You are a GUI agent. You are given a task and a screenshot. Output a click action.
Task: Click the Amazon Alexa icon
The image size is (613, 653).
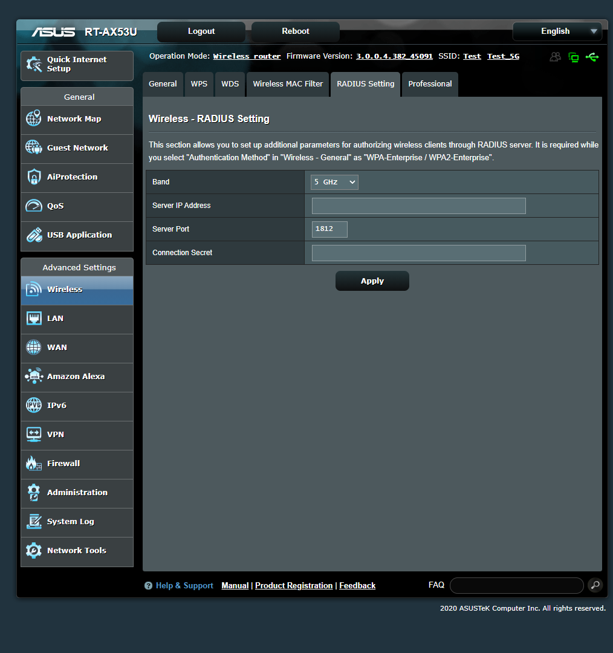click(x=34, y=376)
